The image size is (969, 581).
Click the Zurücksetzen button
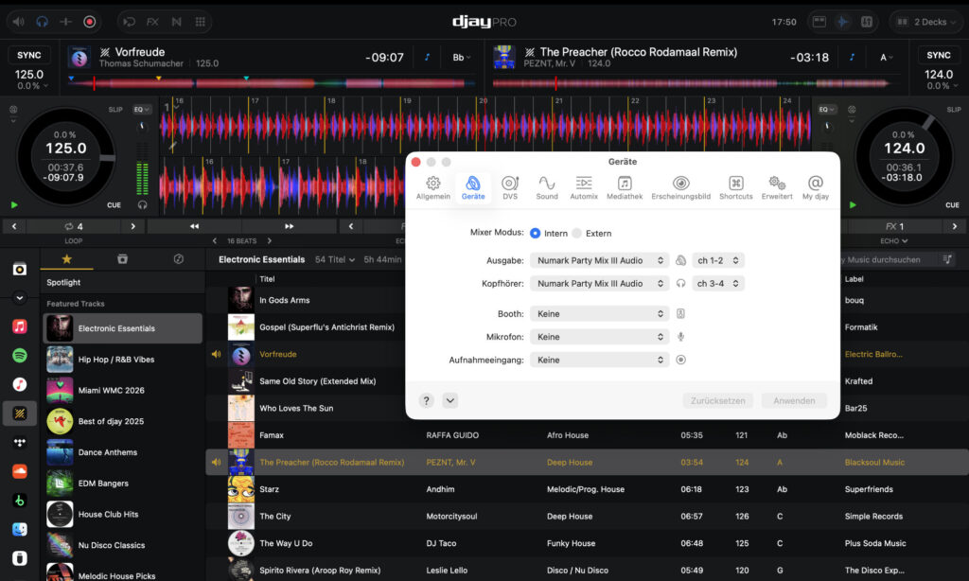717,400
